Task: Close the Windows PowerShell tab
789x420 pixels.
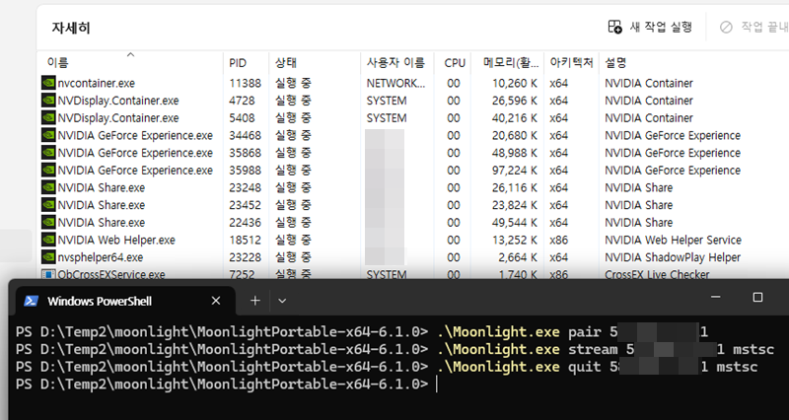Action: coord(216,301)
